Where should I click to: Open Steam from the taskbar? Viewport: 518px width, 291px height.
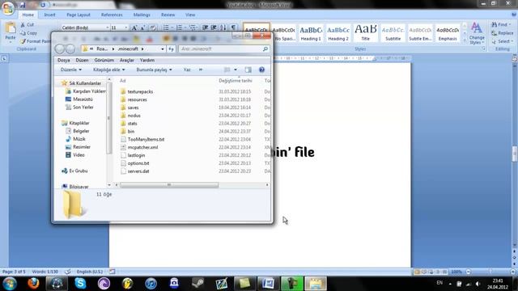pyautogui.click(x=197, y=283)
